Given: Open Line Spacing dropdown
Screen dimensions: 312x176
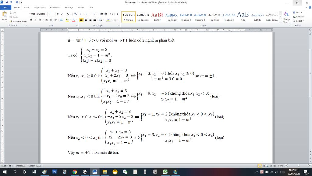Looking at the screenshot, I should pyautogui.click(x=101, y=20).
